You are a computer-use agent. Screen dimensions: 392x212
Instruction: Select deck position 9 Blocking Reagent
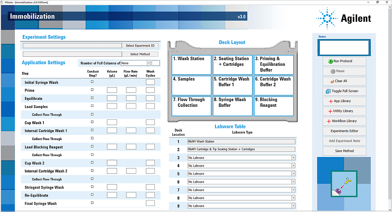[274, 106]
